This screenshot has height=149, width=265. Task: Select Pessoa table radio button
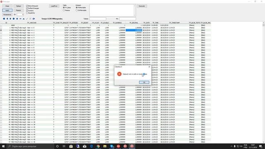[64, 10]
